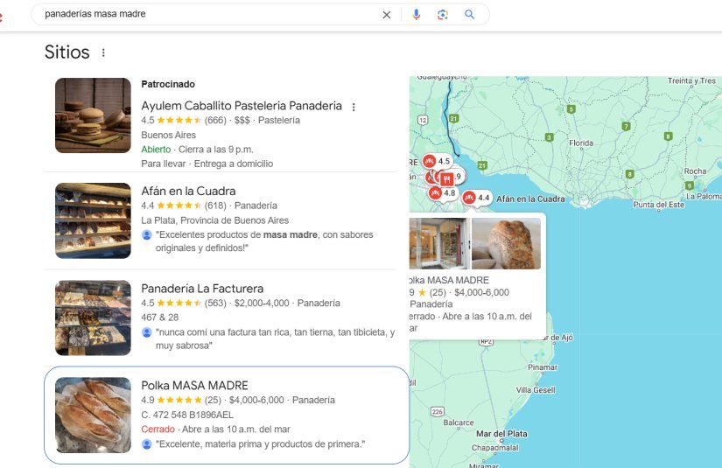Click the storefront photo in the map popup card

(439, 243)
